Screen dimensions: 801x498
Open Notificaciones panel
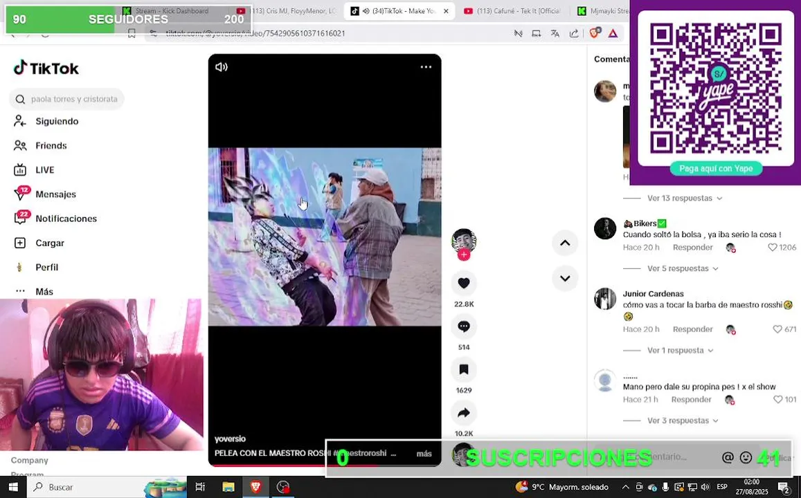pos(66,219)
